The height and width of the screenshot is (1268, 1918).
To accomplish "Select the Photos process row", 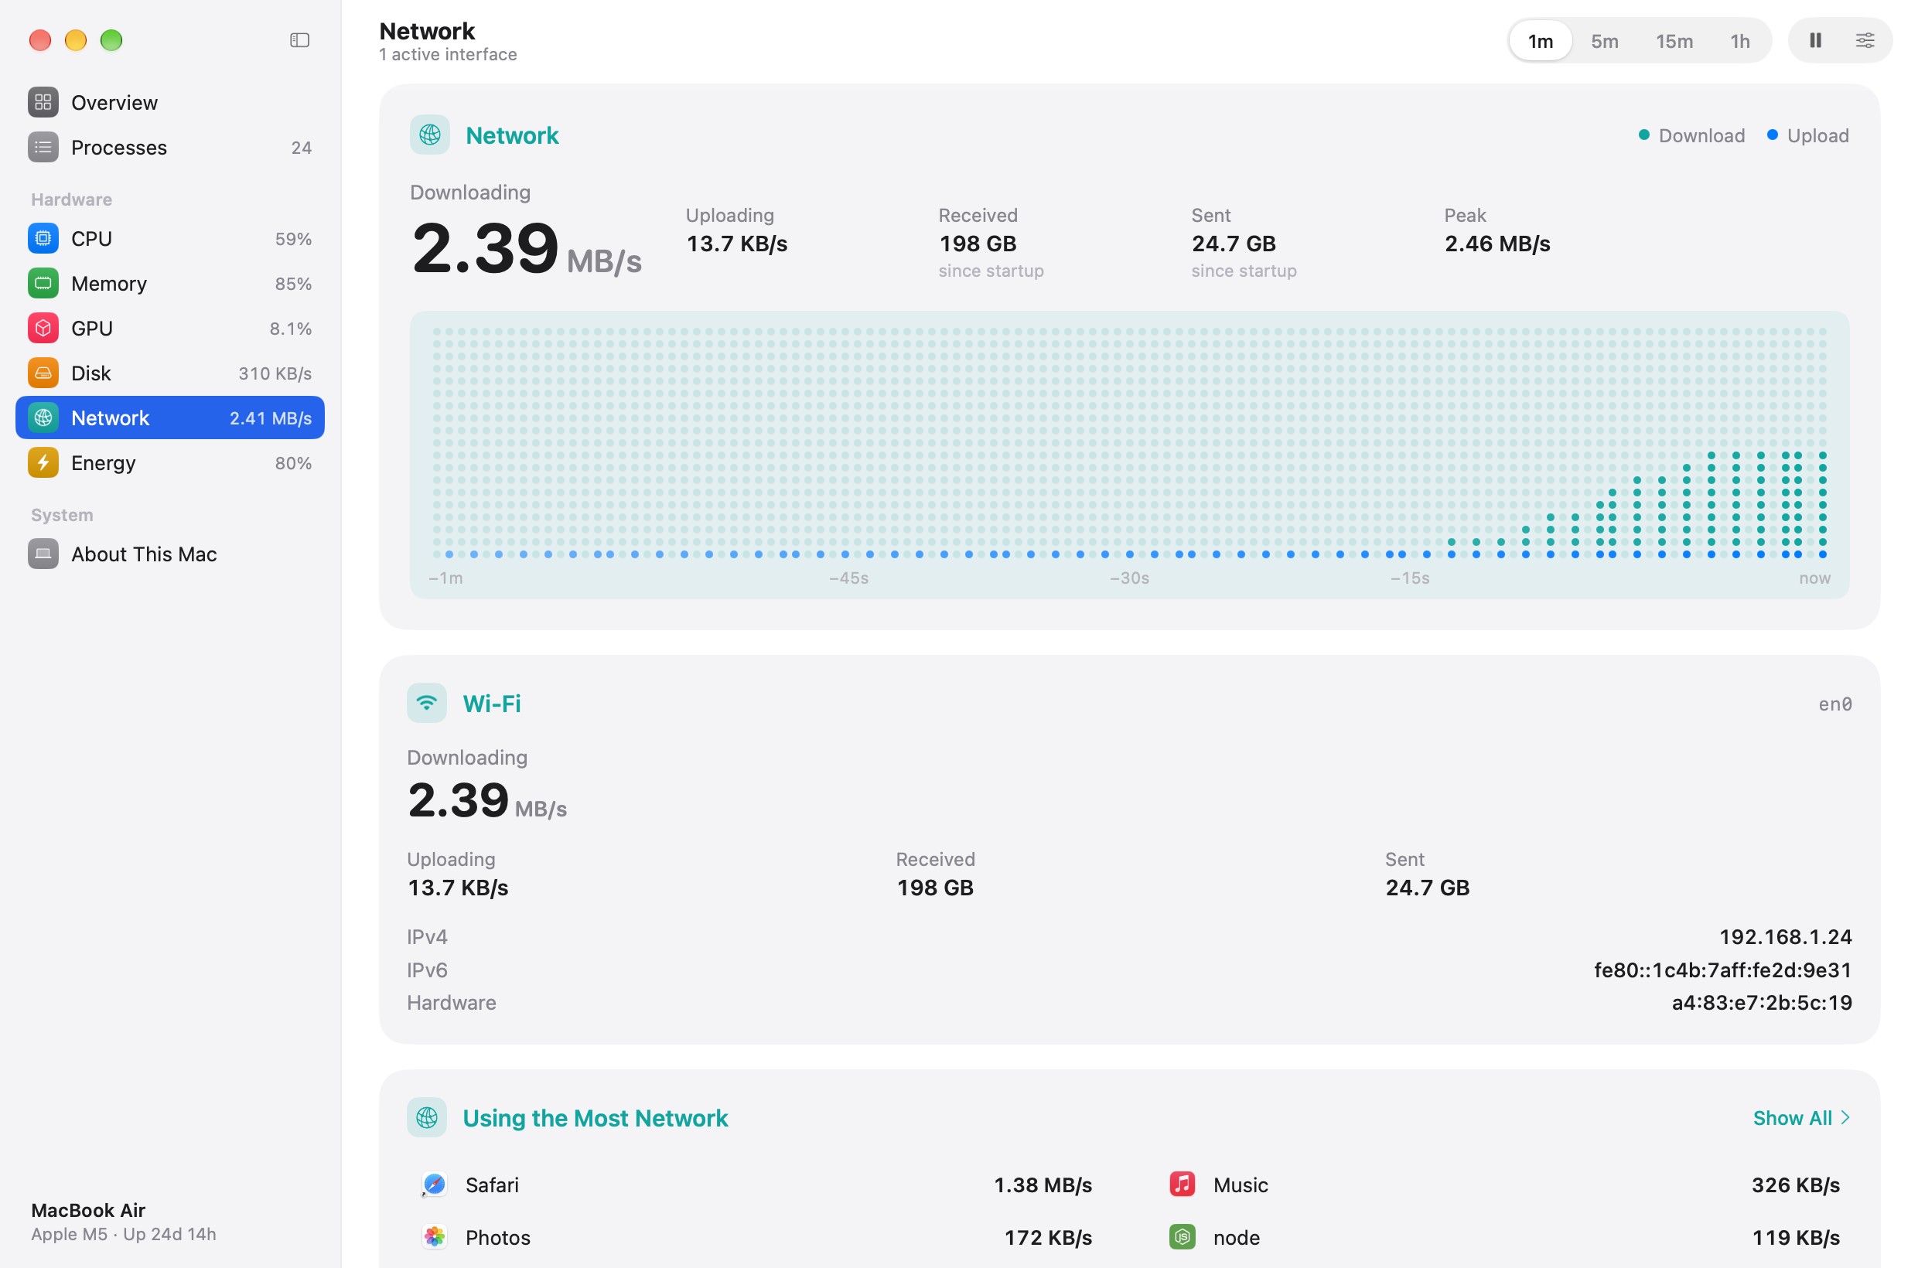I will 756,1237.
